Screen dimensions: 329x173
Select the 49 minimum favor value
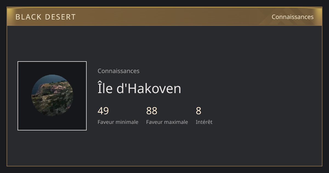103,111
